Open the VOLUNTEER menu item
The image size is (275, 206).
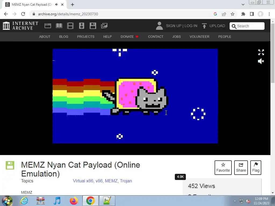pos(200,36)
